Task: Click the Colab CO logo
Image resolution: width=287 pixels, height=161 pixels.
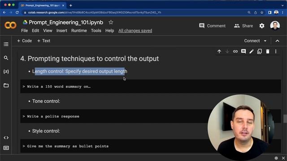Action: 10,25
